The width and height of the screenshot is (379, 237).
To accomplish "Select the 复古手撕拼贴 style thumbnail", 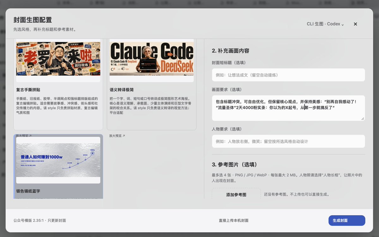I will 58,59.
